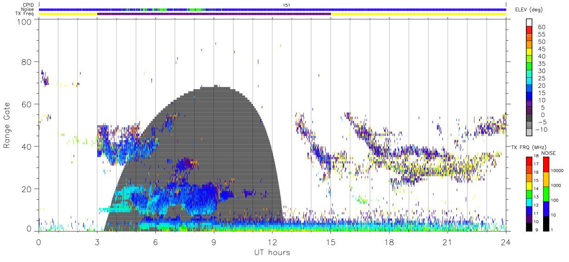Click the '24' tick on UT hours axis
The image size is (569, 262).
(x=506, y=242)
